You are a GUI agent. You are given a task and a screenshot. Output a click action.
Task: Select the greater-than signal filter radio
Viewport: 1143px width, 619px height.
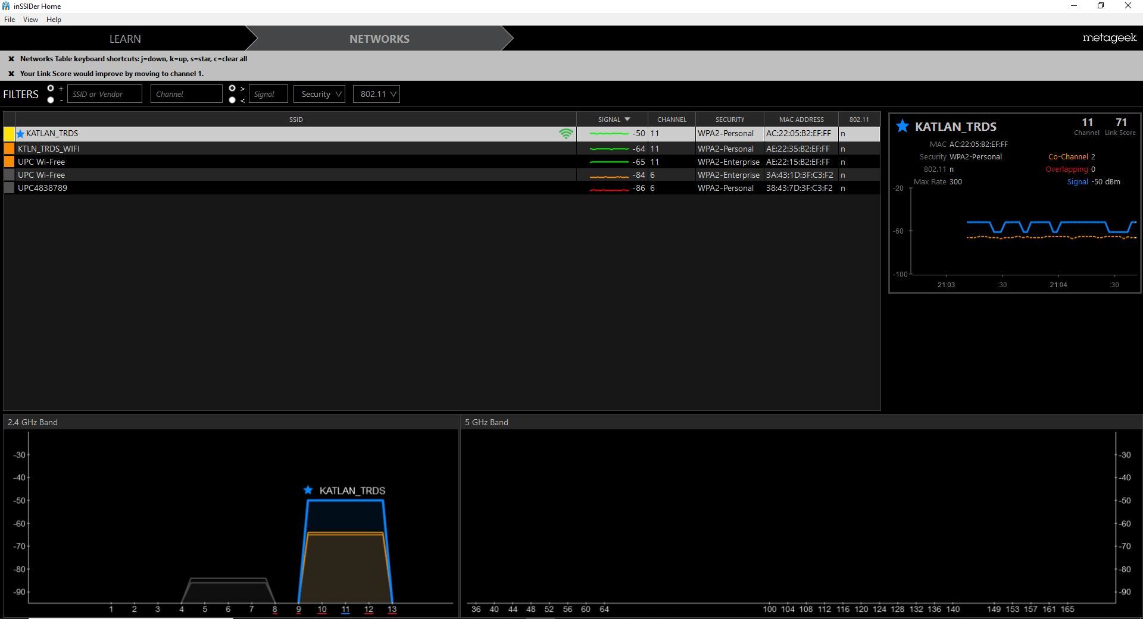point(232,89)
